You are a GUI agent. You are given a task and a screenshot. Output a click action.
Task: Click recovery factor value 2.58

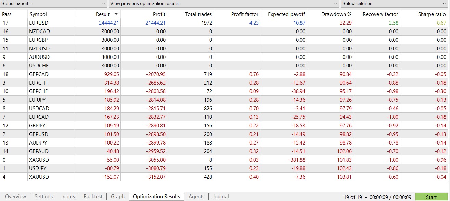click(394, 23)
